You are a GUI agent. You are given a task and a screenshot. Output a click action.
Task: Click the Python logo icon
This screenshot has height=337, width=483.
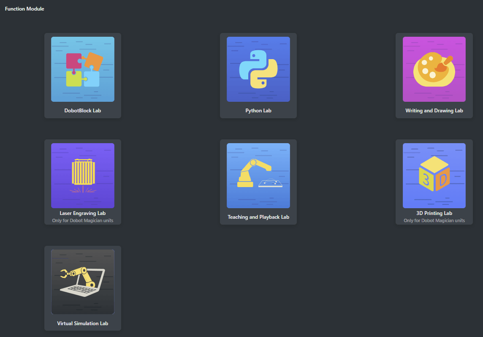(258, 69)
